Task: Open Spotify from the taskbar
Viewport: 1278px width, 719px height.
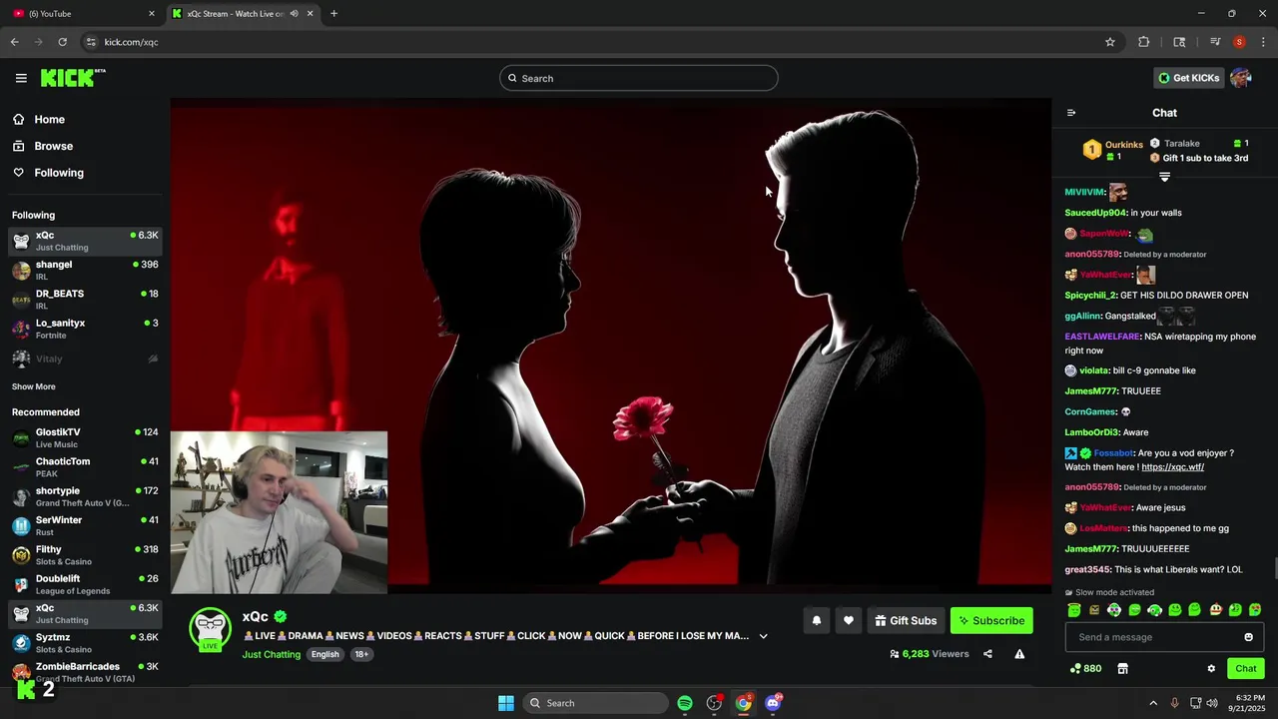Action: (685, 703)
